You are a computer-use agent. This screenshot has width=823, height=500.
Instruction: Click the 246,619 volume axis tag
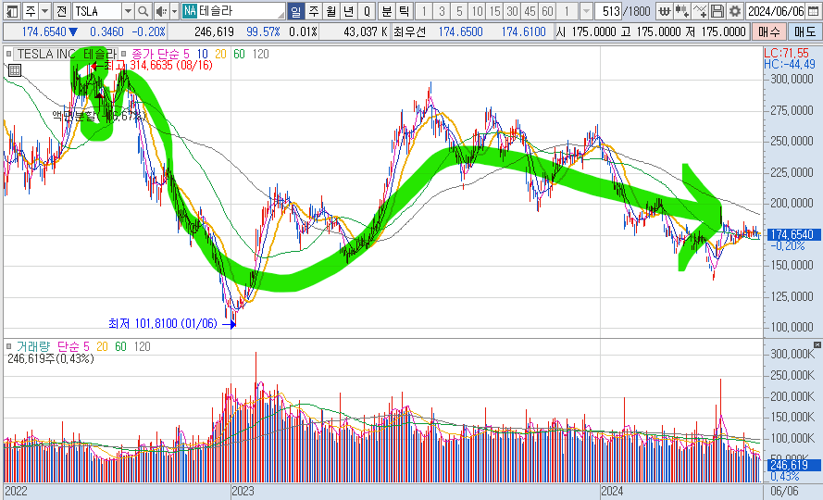tap(793, 466)
